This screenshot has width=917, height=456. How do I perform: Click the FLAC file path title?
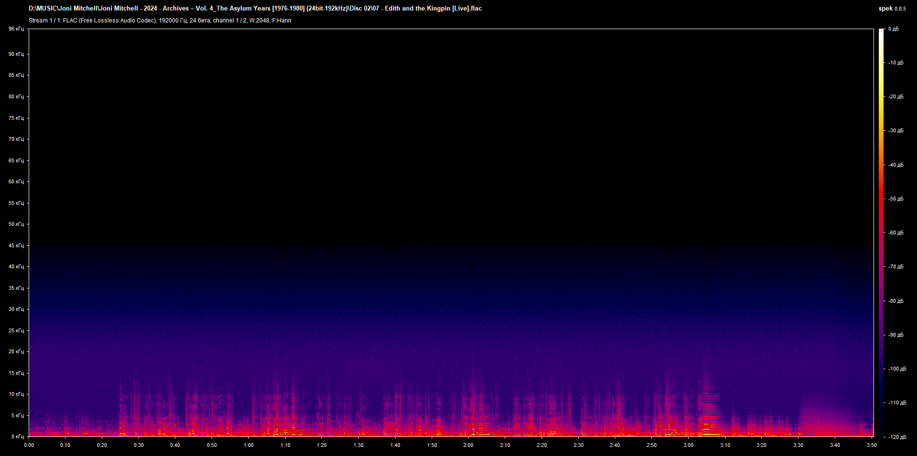coord(255,9)
